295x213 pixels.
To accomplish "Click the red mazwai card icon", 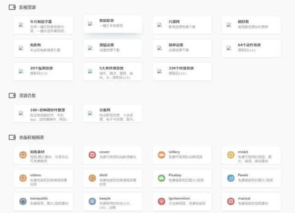I will coord(230,201).
